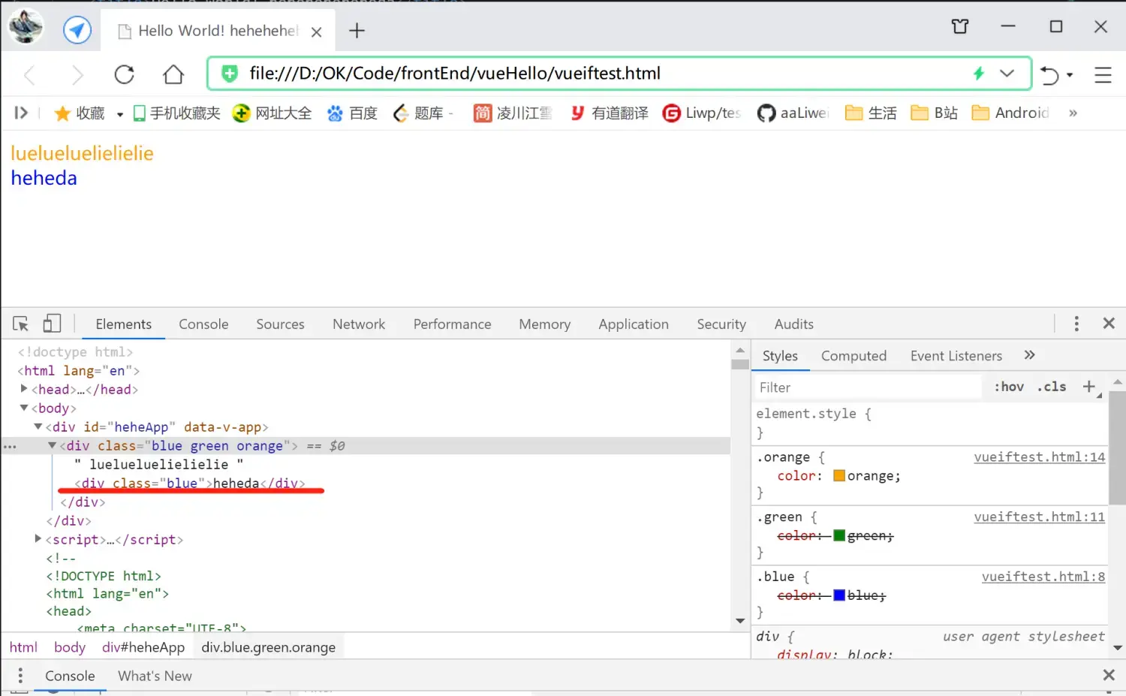This screenshot has height=696, width=1126.
Task: Open the 网址大全 bookmark
Action: pos(272,113)
